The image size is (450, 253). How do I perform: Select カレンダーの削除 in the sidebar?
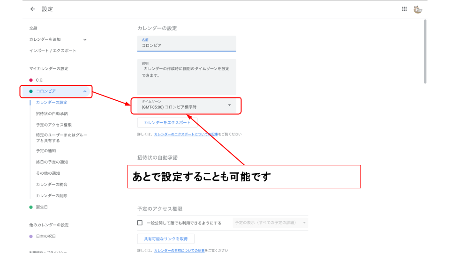[52, 196]
